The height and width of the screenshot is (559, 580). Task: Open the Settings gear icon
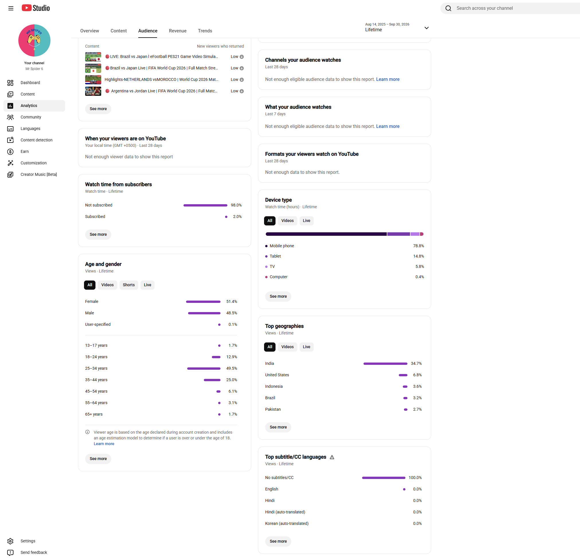click(10, 541)
